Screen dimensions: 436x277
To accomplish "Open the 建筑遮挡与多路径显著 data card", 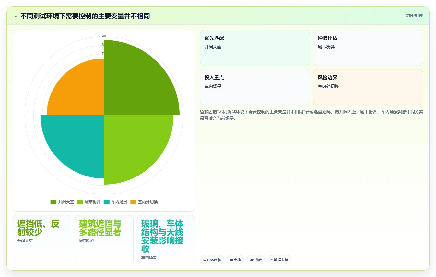I will pos(104,240).
